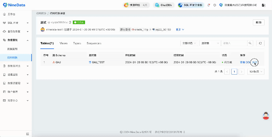Open ChatDBA assistant

pyautogui.click(x=163, y=5)
